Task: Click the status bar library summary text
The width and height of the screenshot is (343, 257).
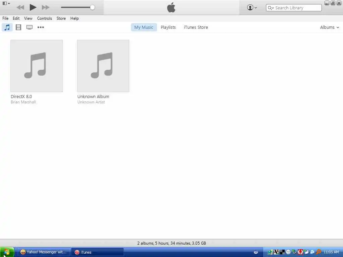Action: tap(171, 243)
